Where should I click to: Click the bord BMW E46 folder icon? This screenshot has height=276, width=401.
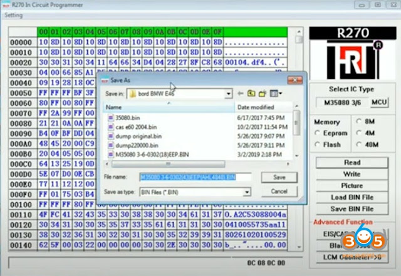[x=132, y=94]
